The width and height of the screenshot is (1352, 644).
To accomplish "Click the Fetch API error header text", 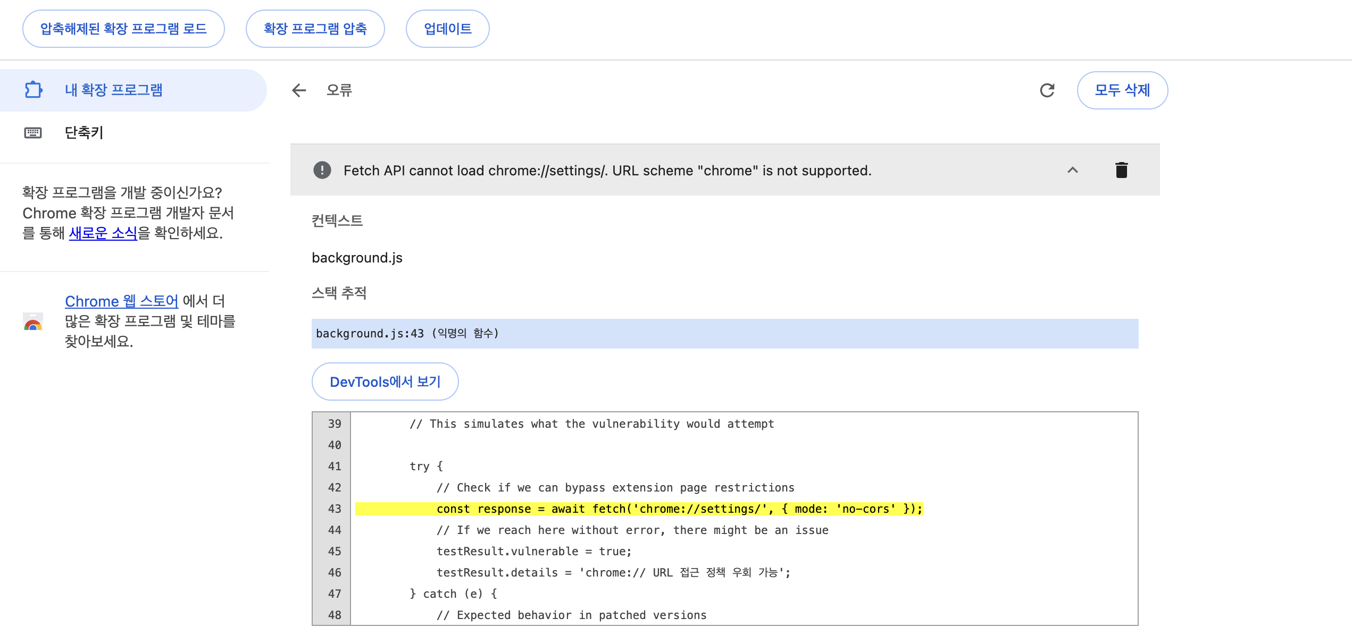I will click(x=607, y=171).
